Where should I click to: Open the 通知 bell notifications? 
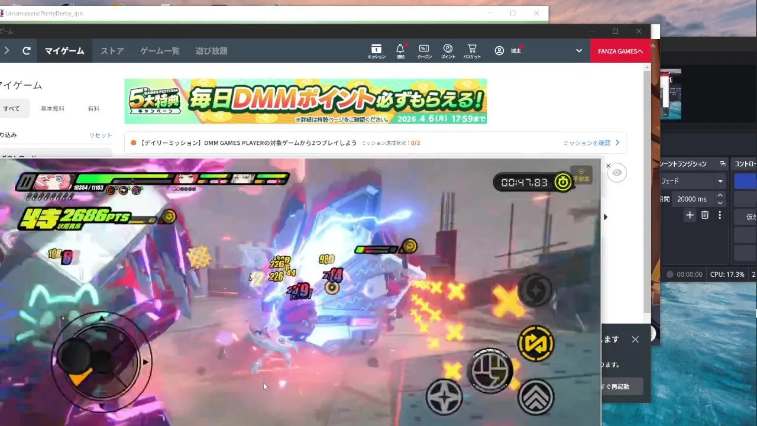[400, 51]
